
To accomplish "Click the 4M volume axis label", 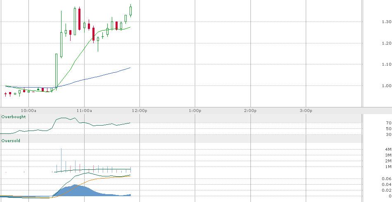I will [x=388, y=150].
